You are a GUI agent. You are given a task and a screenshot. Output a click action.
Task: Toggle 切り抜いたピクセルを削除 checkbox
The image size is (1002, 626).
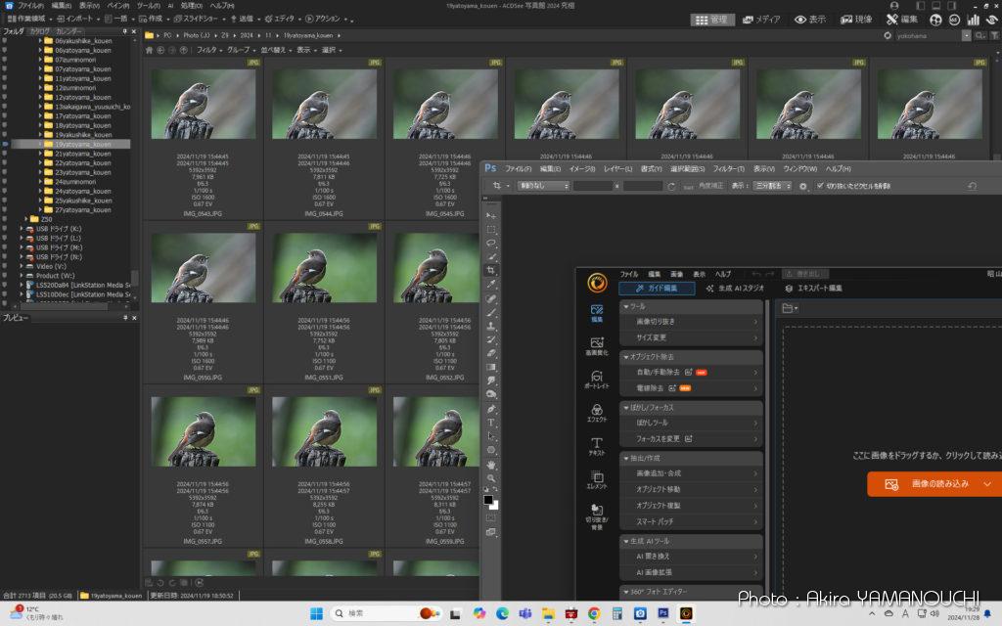click(820, 186)
